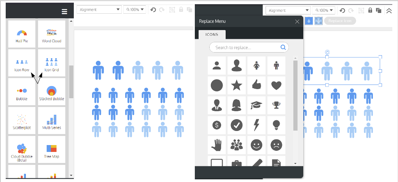398x182 pixels.
Task: Open the checkered transparency color swatch
Action: 318,21
